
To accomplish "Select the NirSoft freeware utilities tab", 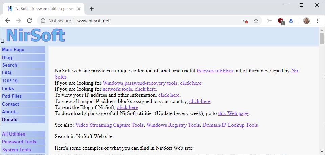I will (x=44, y=9).
